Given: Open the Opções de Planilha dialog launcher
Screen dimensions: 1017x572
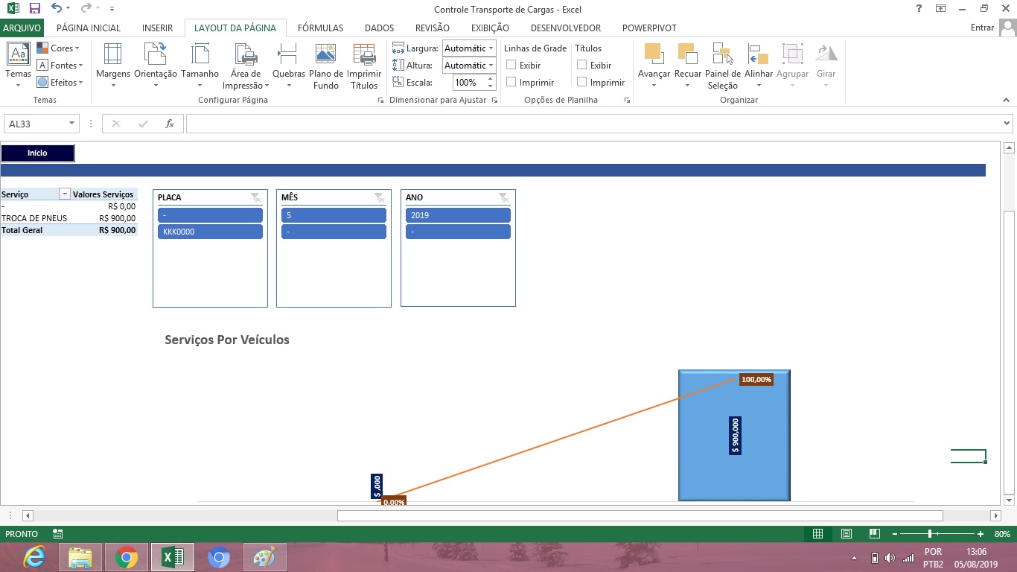Looking at the screenshot, I should 627,100.
